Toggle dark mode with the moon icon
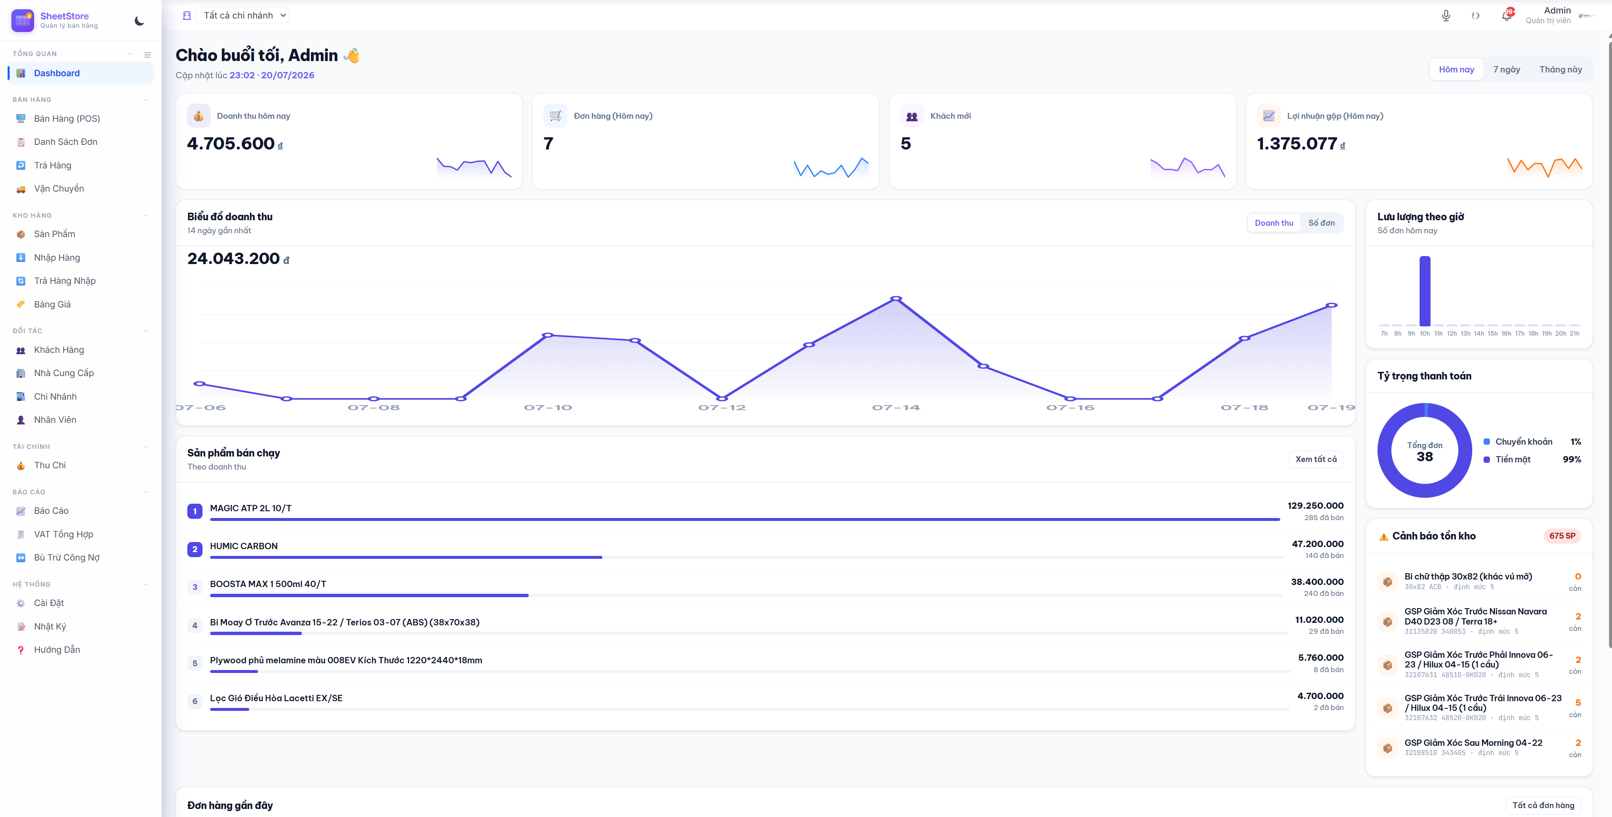1612x817 pixels. 139,21
